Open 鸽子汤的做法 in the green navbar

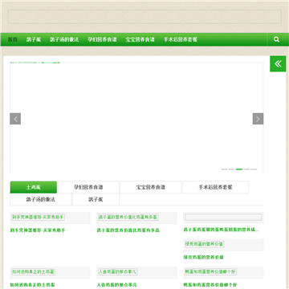pyautogui.click(x=64, y=39)
